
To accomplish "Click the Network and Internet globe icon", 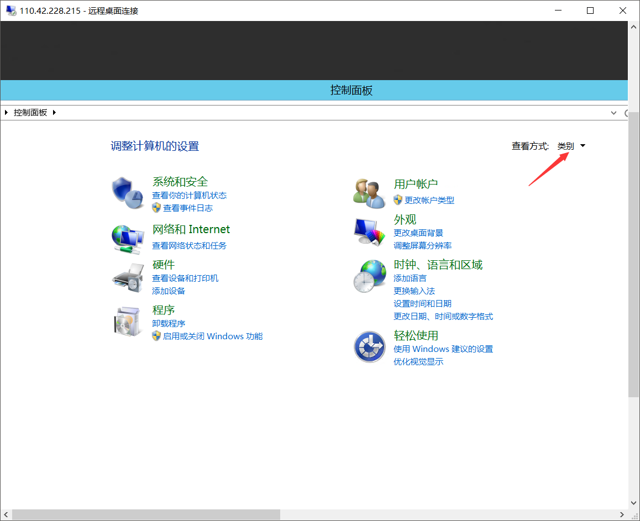I will pos(128,239).
